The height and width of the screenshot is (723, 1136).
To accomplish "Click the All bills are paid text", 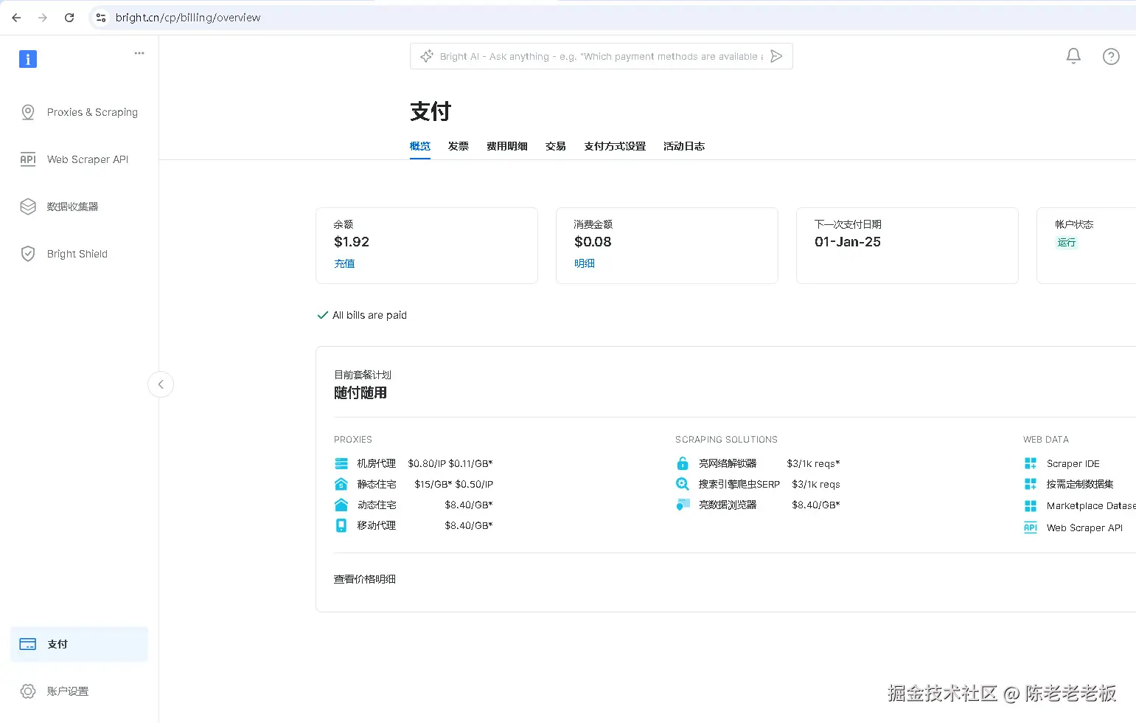I will click(369, 315).
